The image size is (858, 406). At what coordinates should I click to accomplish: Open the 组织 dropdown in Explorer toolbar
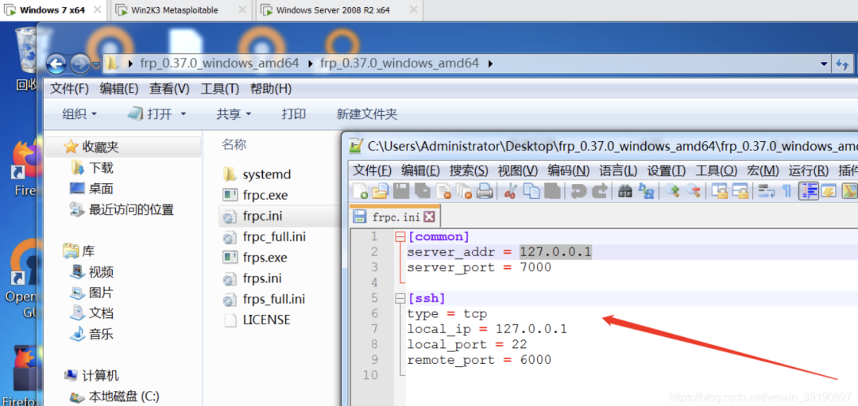(79, 114)
